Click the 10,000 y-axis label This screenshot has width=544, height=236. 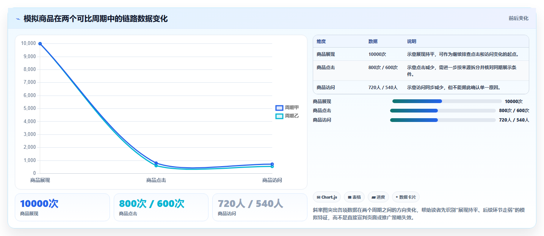click(x=28, y=43)
